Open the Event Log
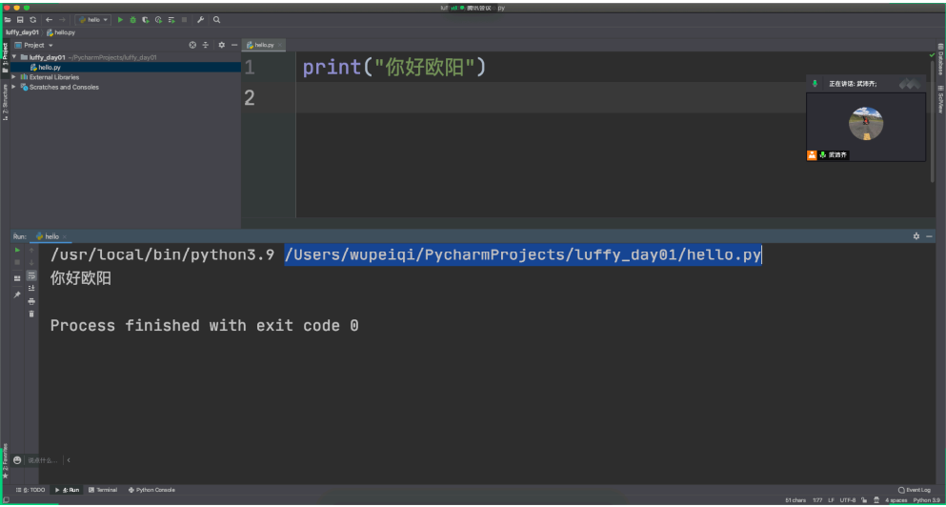This screenshot has width=946, height=507. click(x=915, y=490)
